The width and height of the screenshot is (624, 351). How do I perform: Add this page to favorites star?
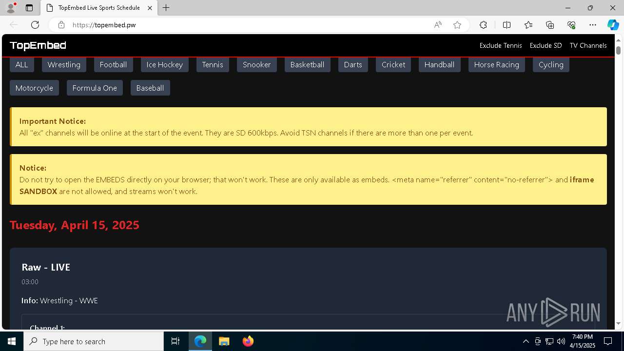coord(457,25)
